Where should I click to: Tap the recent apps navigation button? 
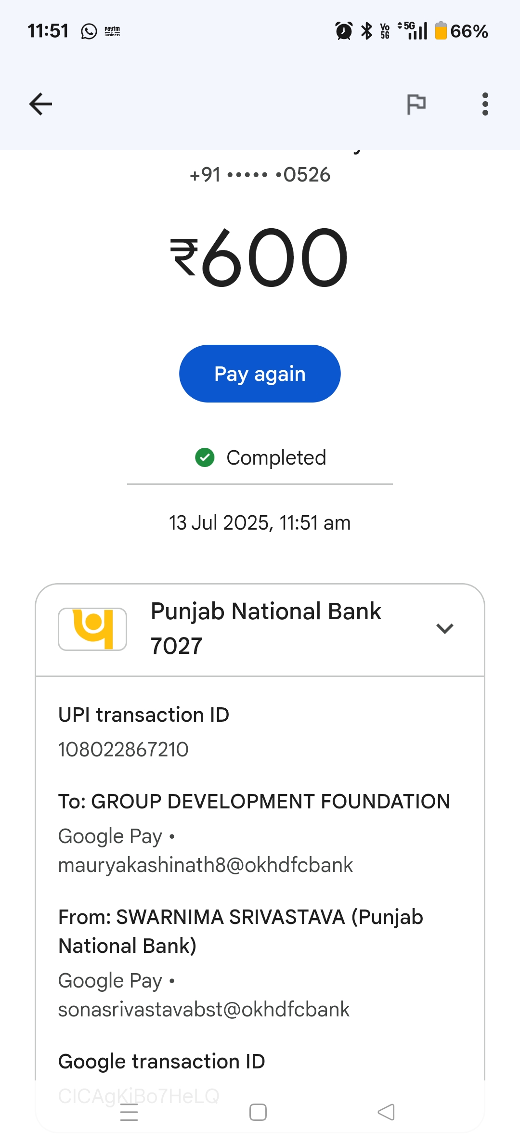129,1112
